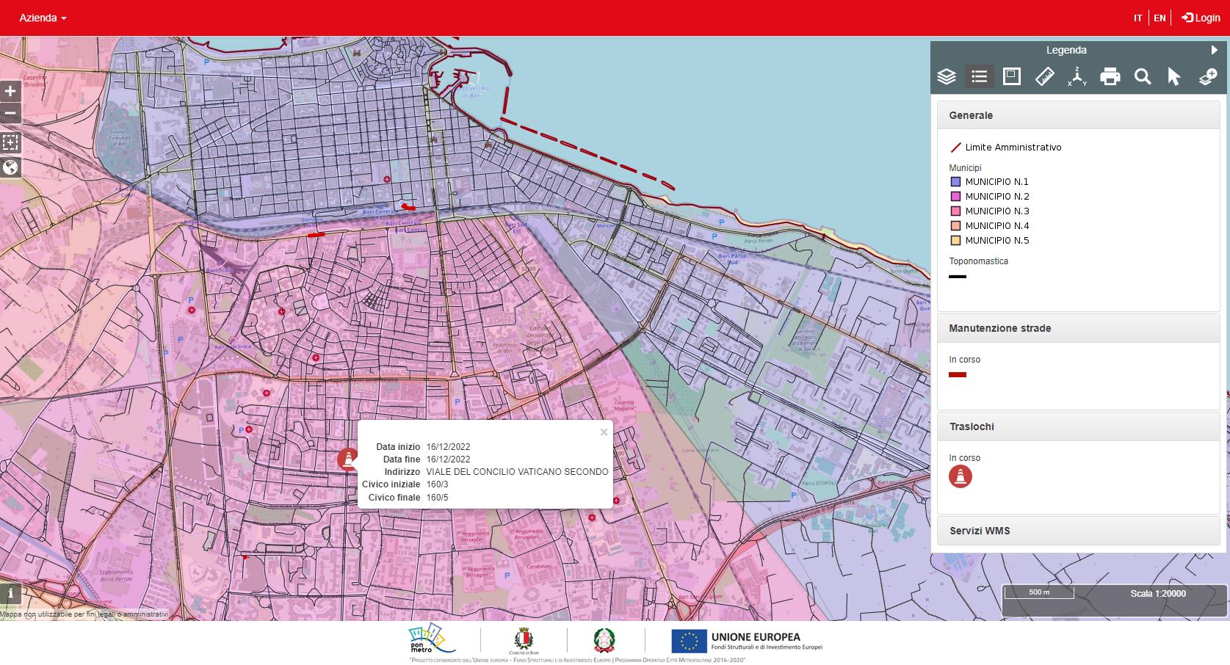This screenshot has width=1230, height=665.
Task: Activate the pointer selection tool
Action: point(1174,76)
